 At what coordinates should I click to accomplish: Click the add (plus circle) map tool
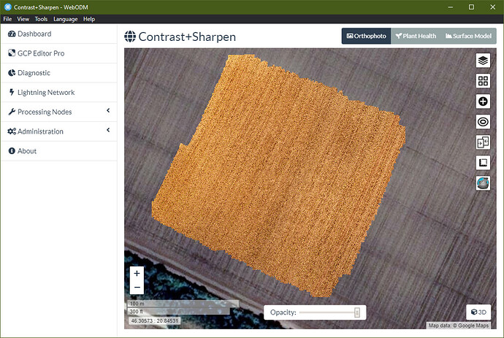pos(483,101)
